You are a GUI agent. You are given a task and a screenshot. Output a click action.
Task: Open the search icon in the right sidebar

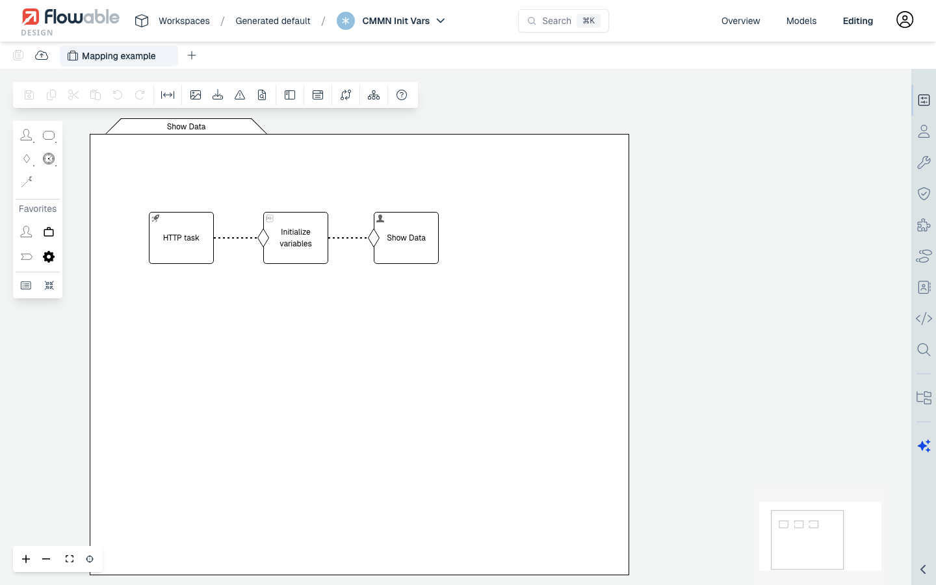(924, 350)
